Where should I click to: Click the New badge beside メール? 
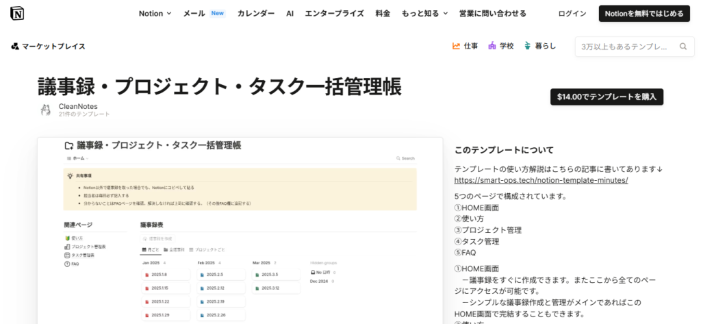point(217,14)
